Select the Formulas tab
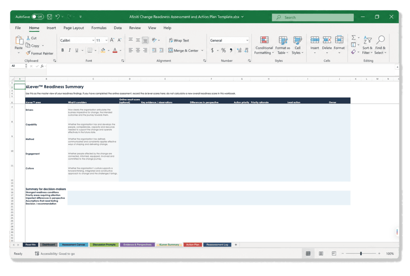410x276 pixels. point(99,28)
